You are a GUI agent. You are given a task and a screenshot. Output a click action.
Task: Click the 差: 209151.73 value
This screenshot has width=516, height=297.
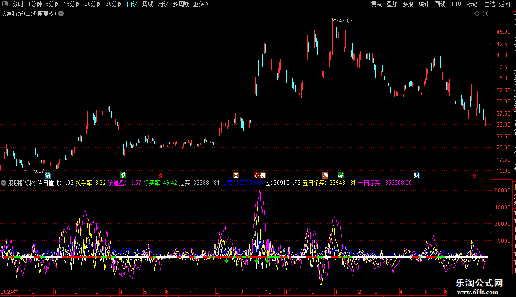point(283,183)
